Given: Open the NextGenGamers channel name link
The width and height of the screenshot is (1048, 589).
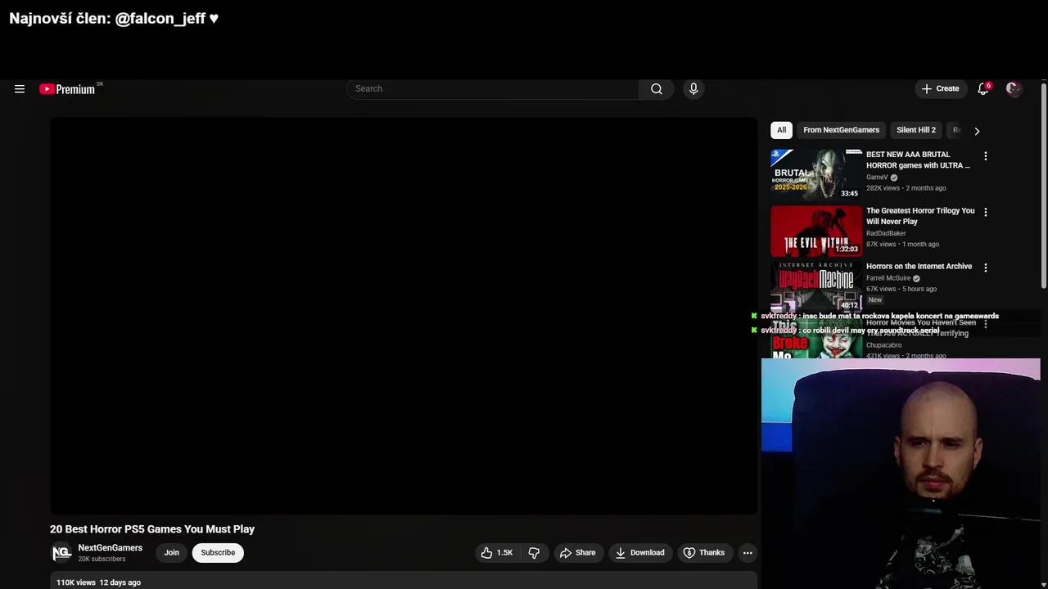Looking at the screenshot, I should coord(110,548).
